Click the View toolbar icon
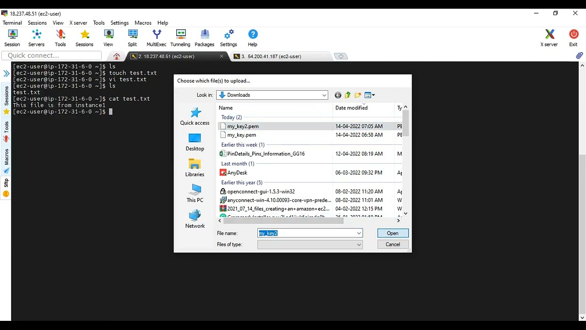586x330 pixels. click(109, 38)
